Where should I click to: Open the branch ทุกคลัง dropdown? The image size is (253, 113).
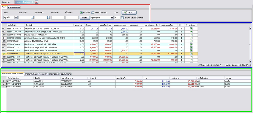(16, 18)
